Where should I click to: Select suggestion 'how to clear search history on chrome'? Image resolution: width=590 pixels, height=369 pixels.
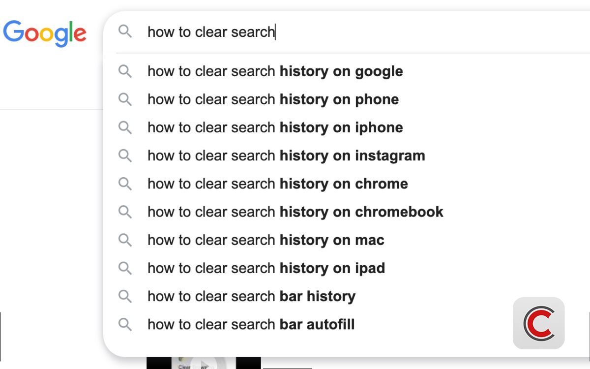click(277, 184)
